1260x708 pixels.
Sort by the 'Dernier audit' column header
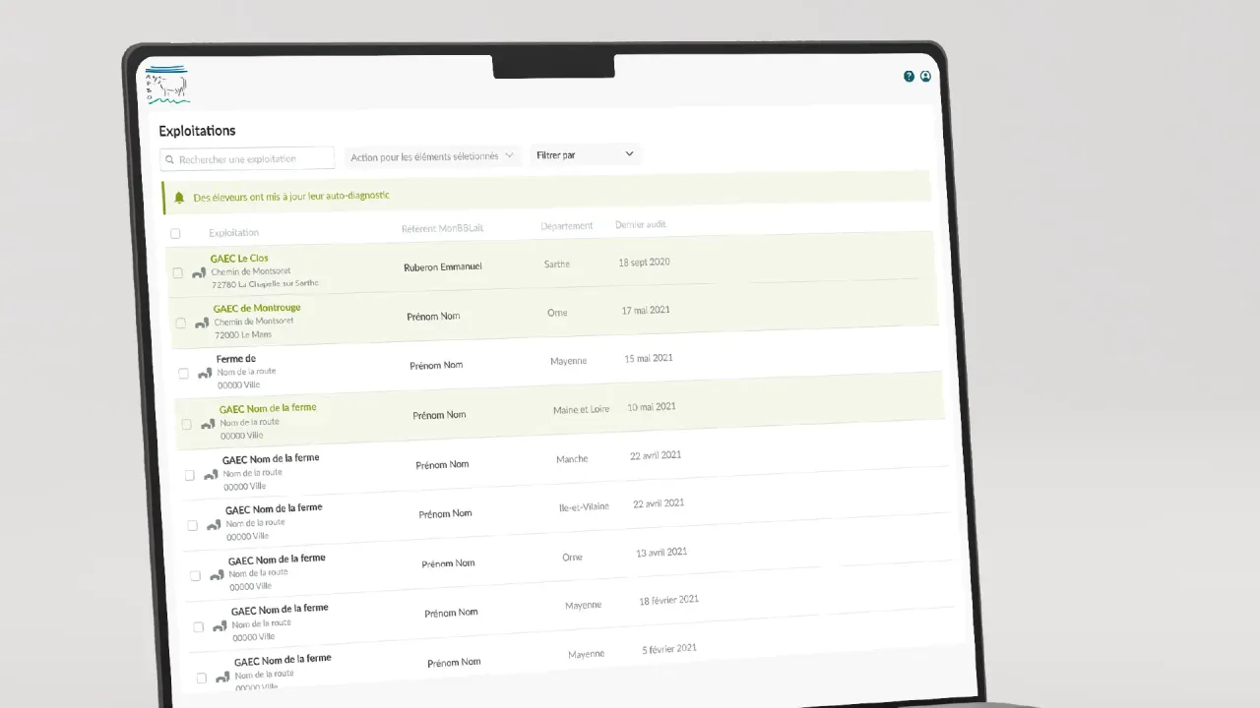(640, 224)
